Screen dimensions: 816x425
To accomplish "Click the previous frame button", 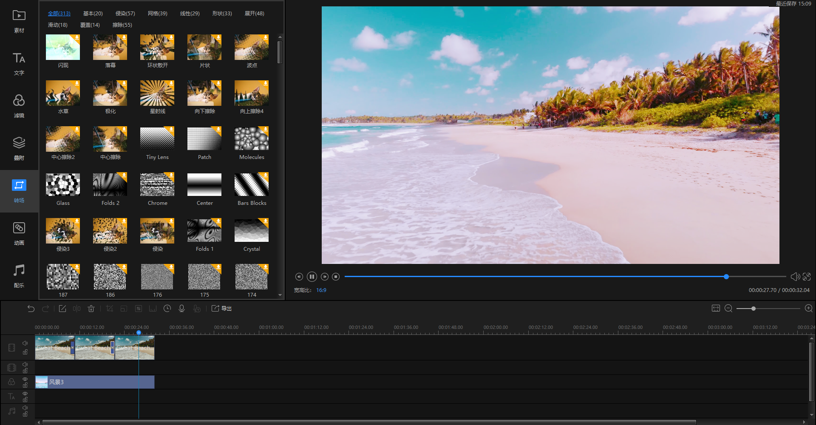I will pos(299,277).
